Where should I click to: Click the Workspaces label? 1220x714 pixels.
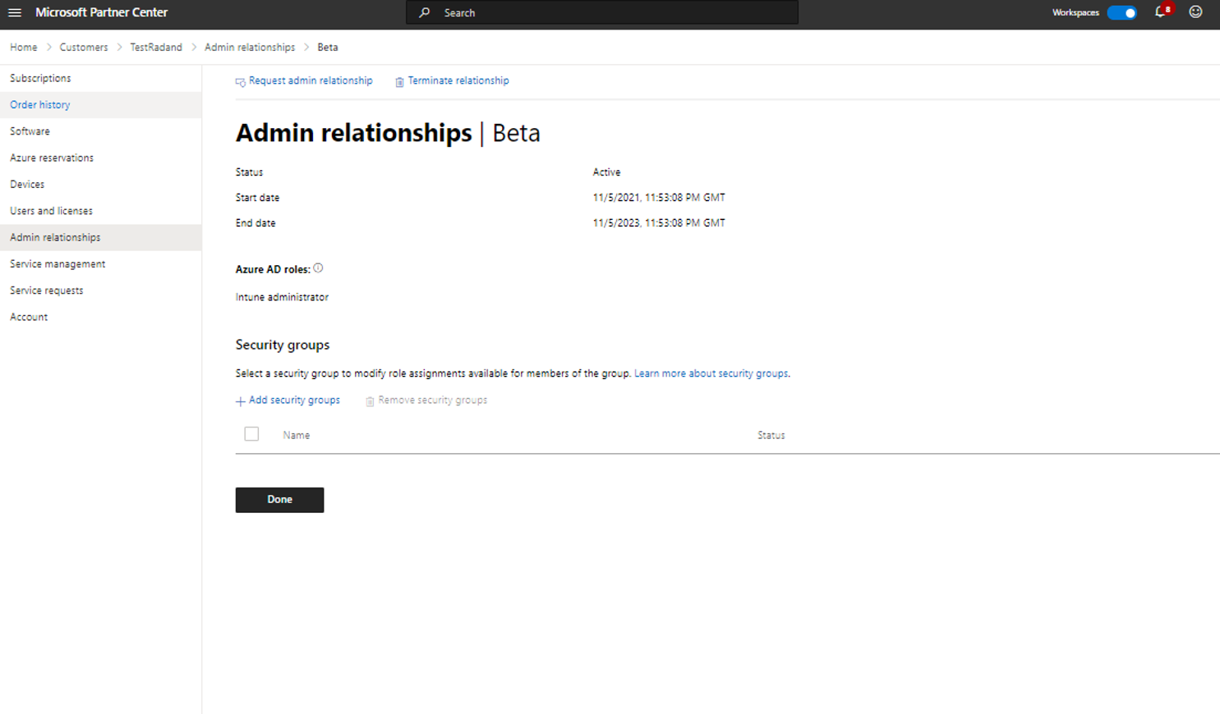[1075, 12]
